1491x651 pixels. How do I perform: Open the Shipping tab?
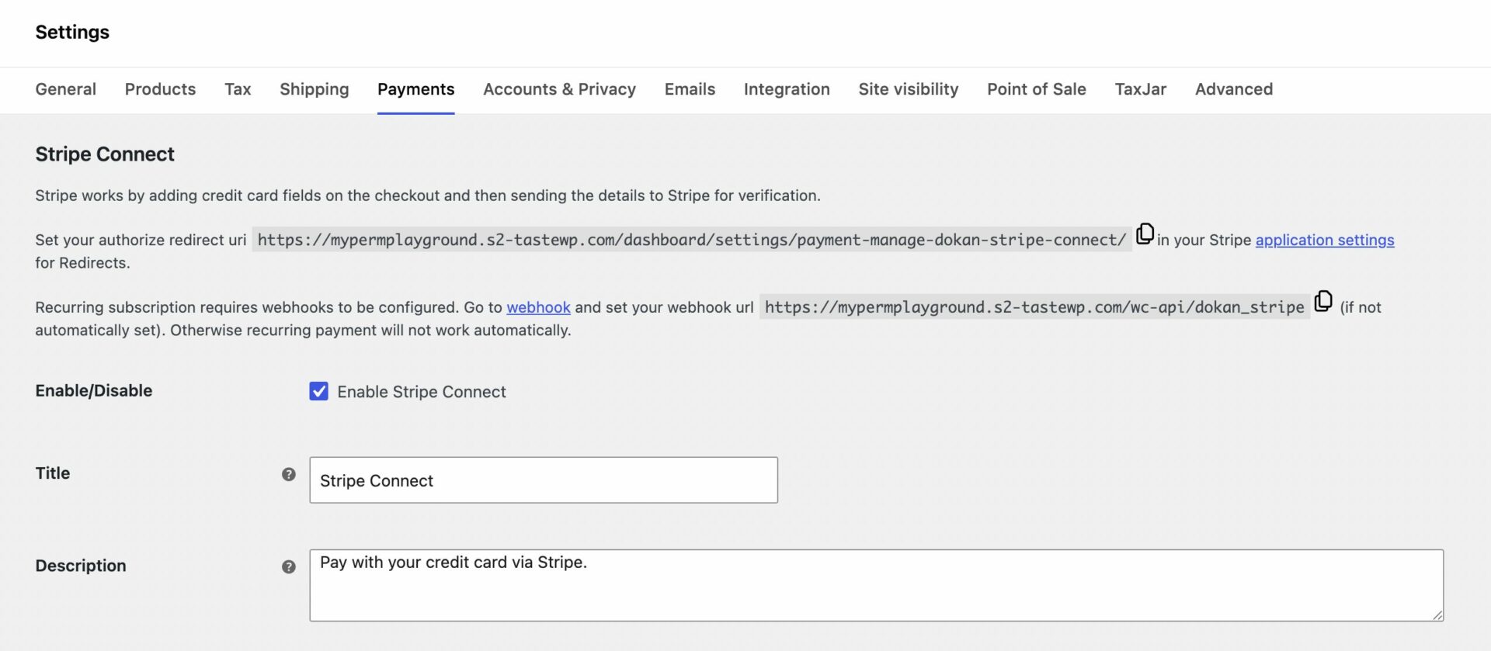pyautogui.click(x=315, y=89)
